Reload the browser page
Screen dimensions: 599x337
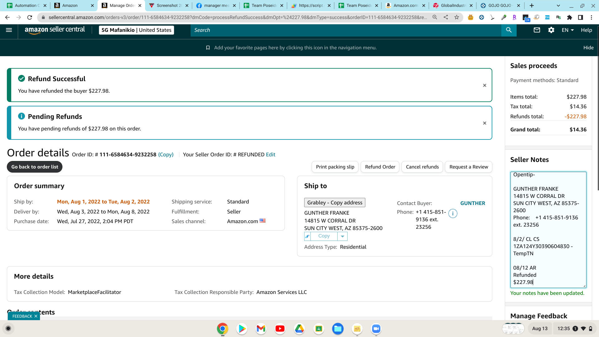pos(30,17)
